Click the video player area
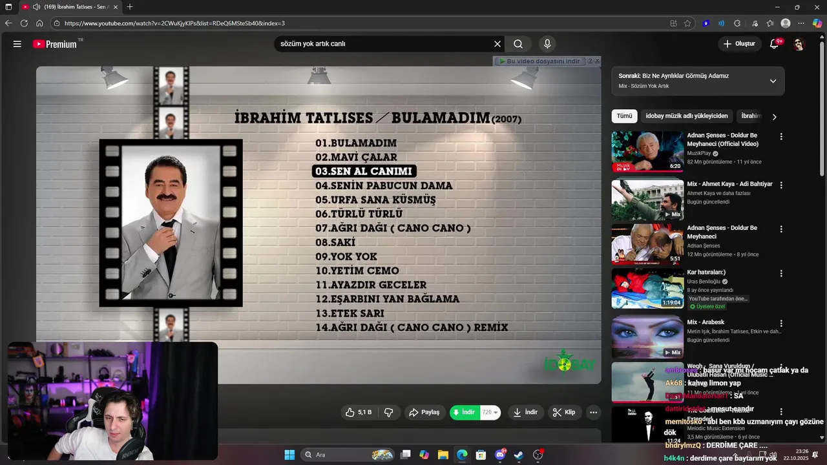This screenshot has width=827, height=465. click(x=319, y=225)
